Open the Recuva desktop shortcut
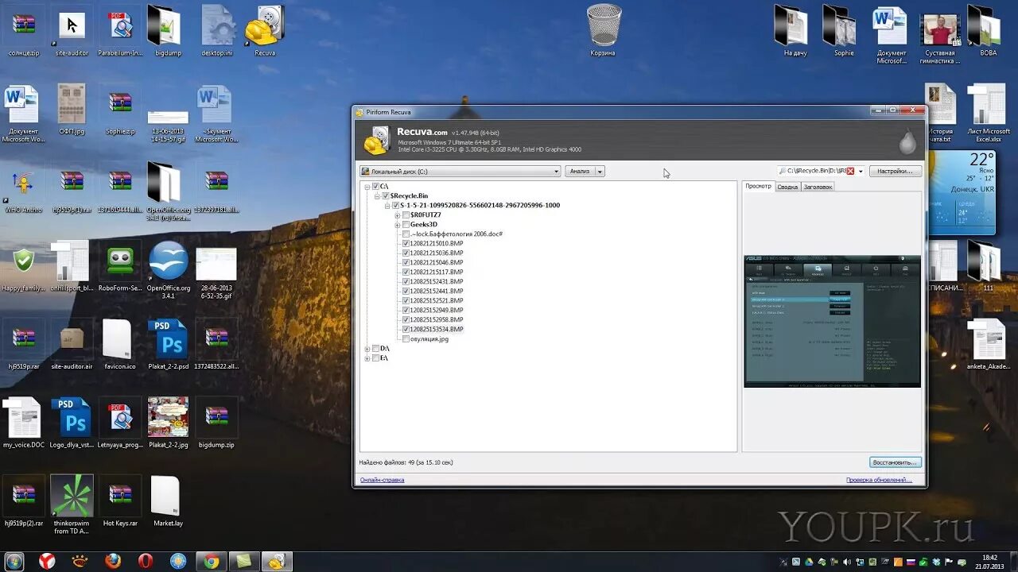This screenshot has height=572, width=1018. (x=265, y=30)
